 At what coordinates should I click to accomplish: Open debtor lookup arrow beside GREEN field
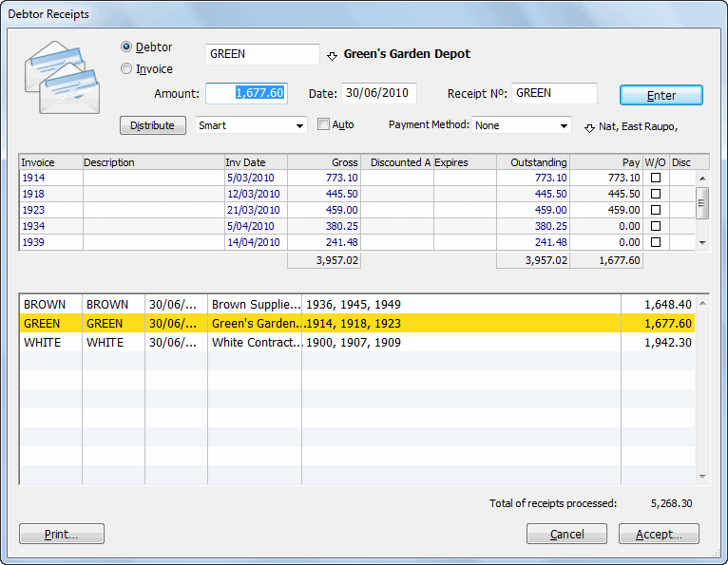(332, 56)
